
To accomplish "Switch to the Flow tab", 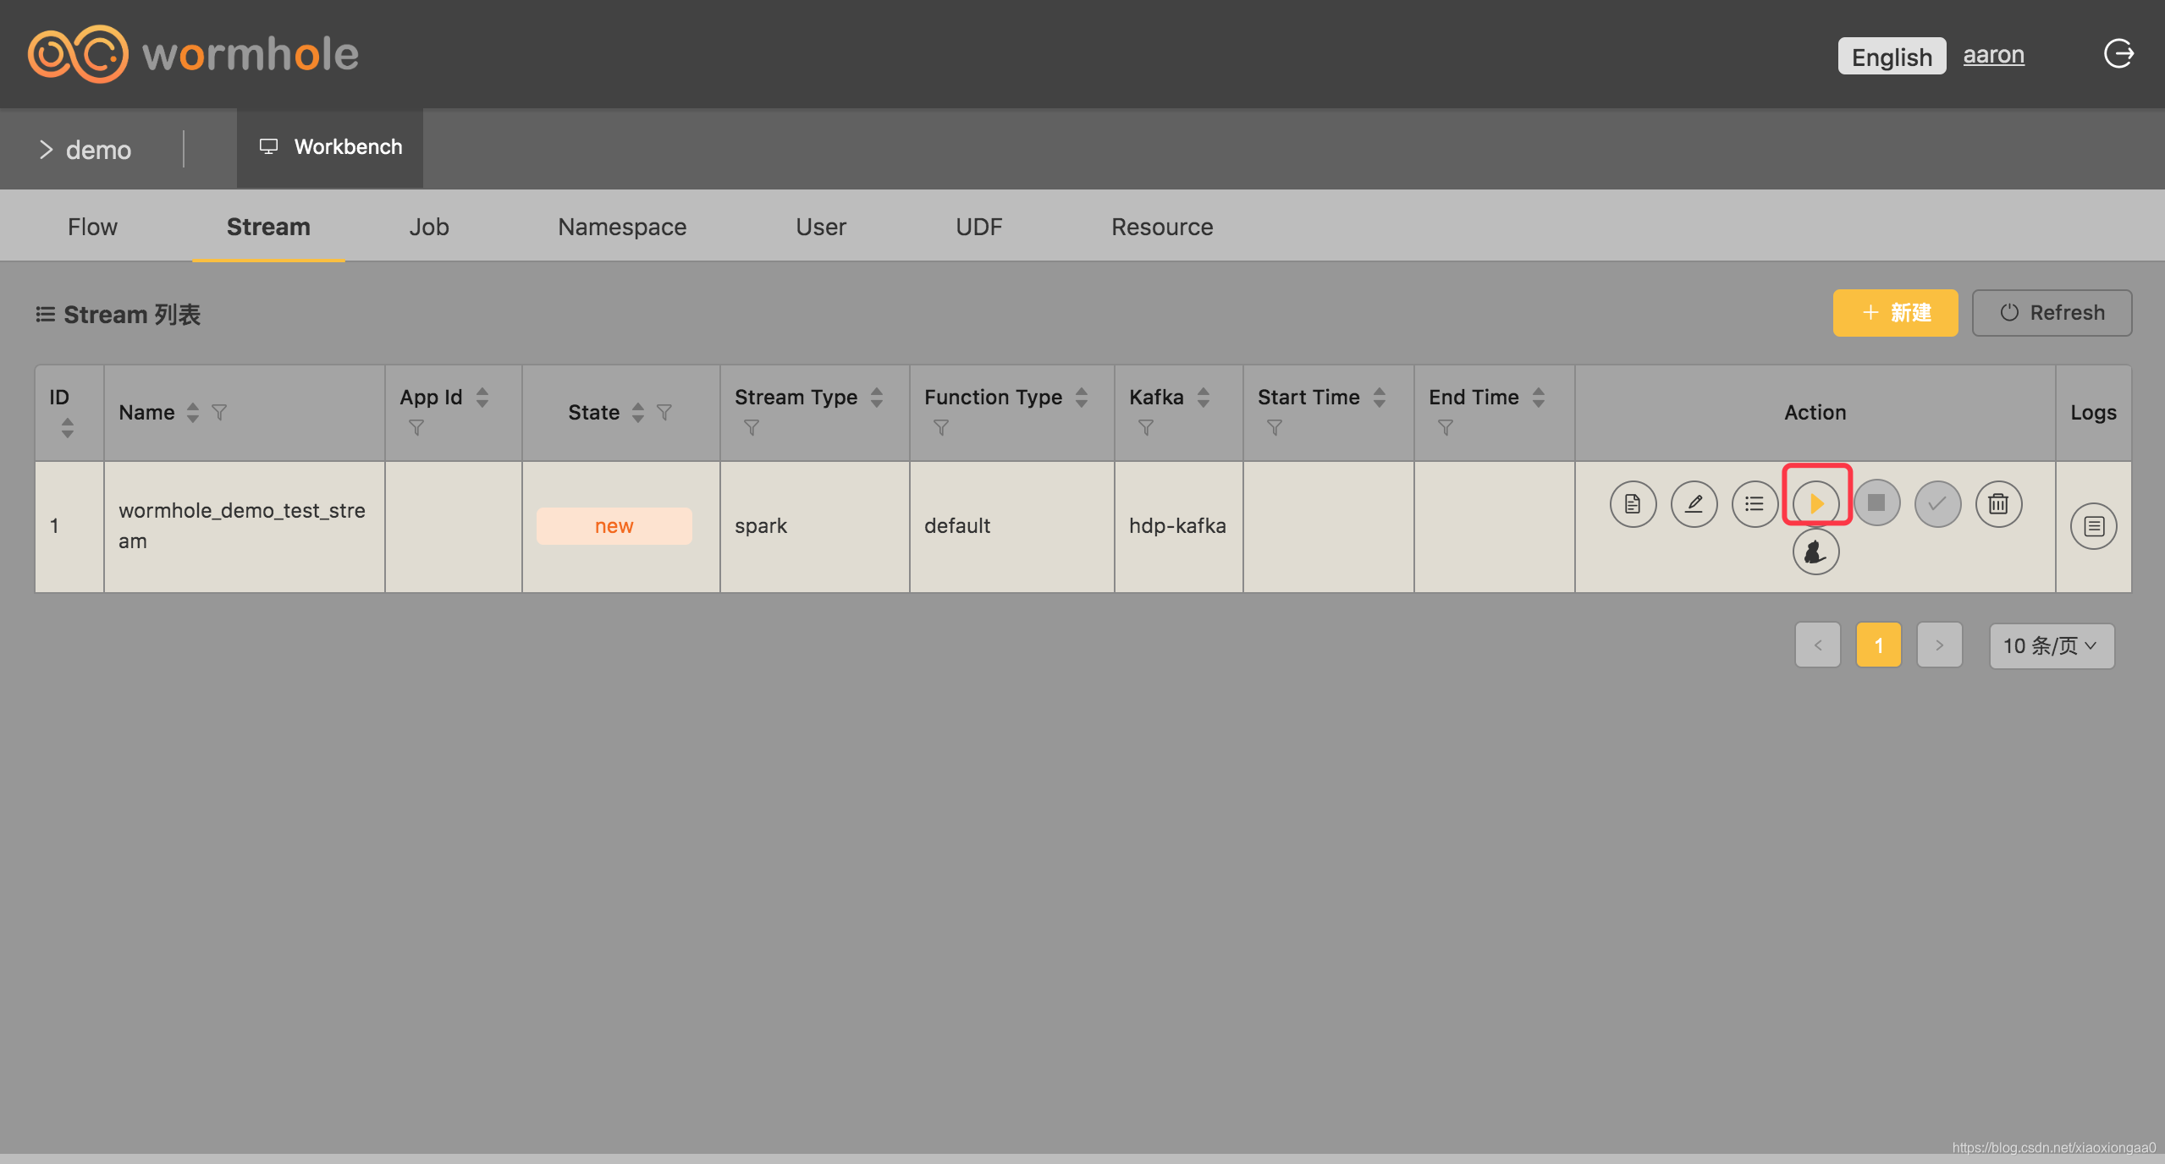I will pos(92,227).
